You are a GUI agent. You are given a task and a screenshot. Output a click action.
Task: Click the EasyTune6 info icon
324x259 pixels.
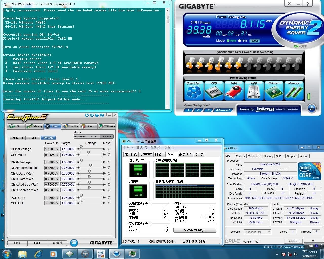pos(102,115)
